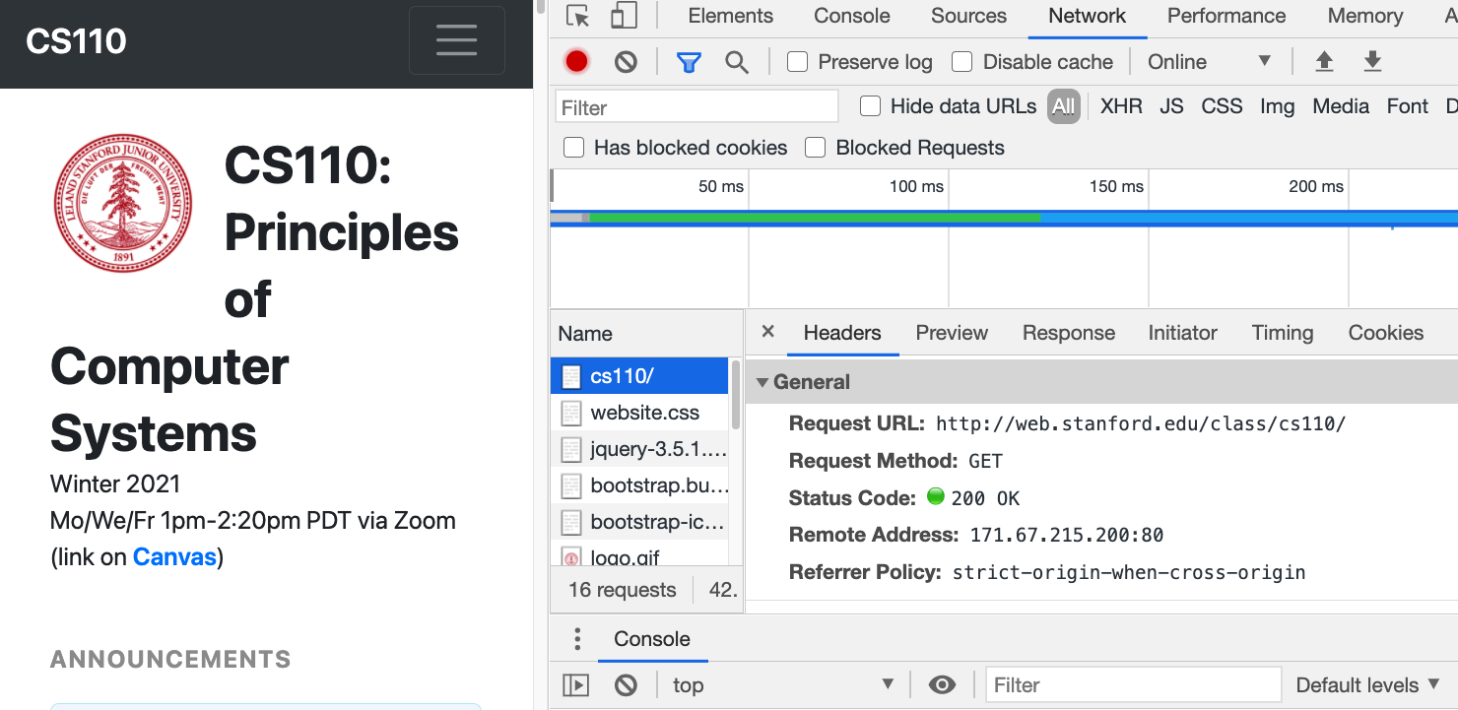The image size is (1458, 710).
Task: Check the Has blocked cookies box
Action: (573, 148)
